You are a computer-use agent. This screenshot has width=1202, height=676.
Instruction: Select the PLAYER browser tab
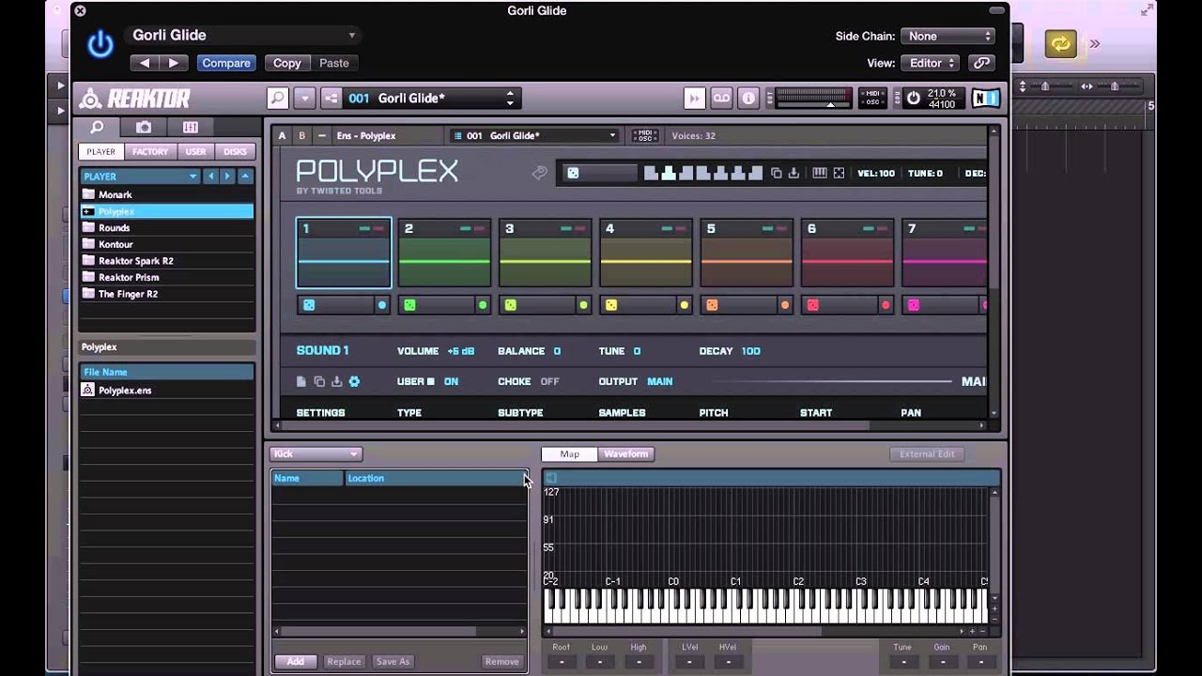100,151
